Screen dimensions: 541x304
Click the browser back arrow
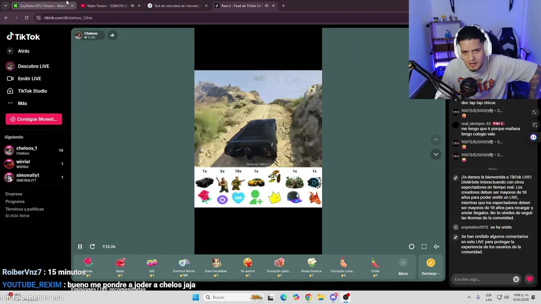click(x=6, y=18)
